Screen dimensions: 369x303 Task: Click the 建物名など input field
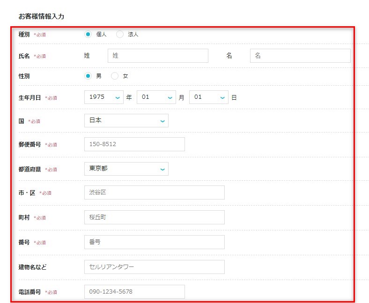point(155,267)
